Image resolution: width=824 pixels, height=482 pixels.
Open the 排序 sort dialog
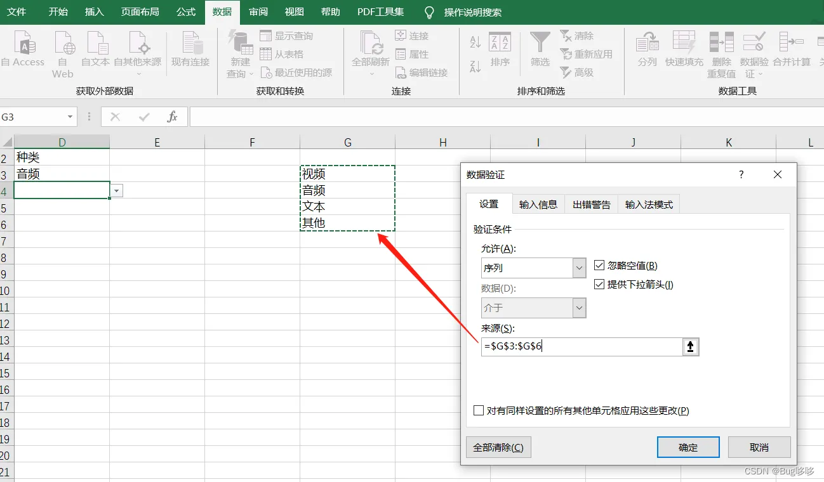[500, 49]
